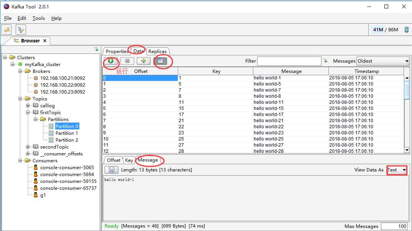Expand the secondTopic tree node
Image resolution: width=412 pixels, height=231 pixels.
tap(28, 147)
